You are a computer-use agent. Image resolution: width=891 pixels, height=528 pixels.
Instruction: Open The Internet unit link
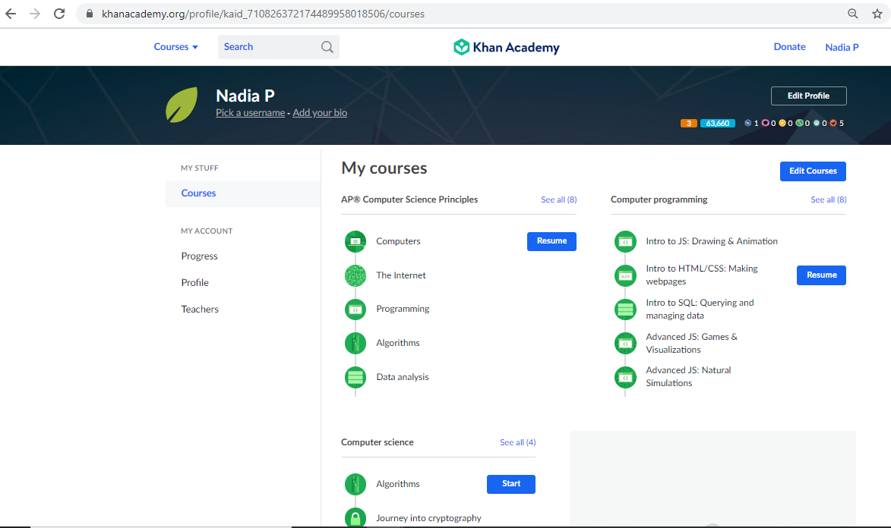click(400, 275)
